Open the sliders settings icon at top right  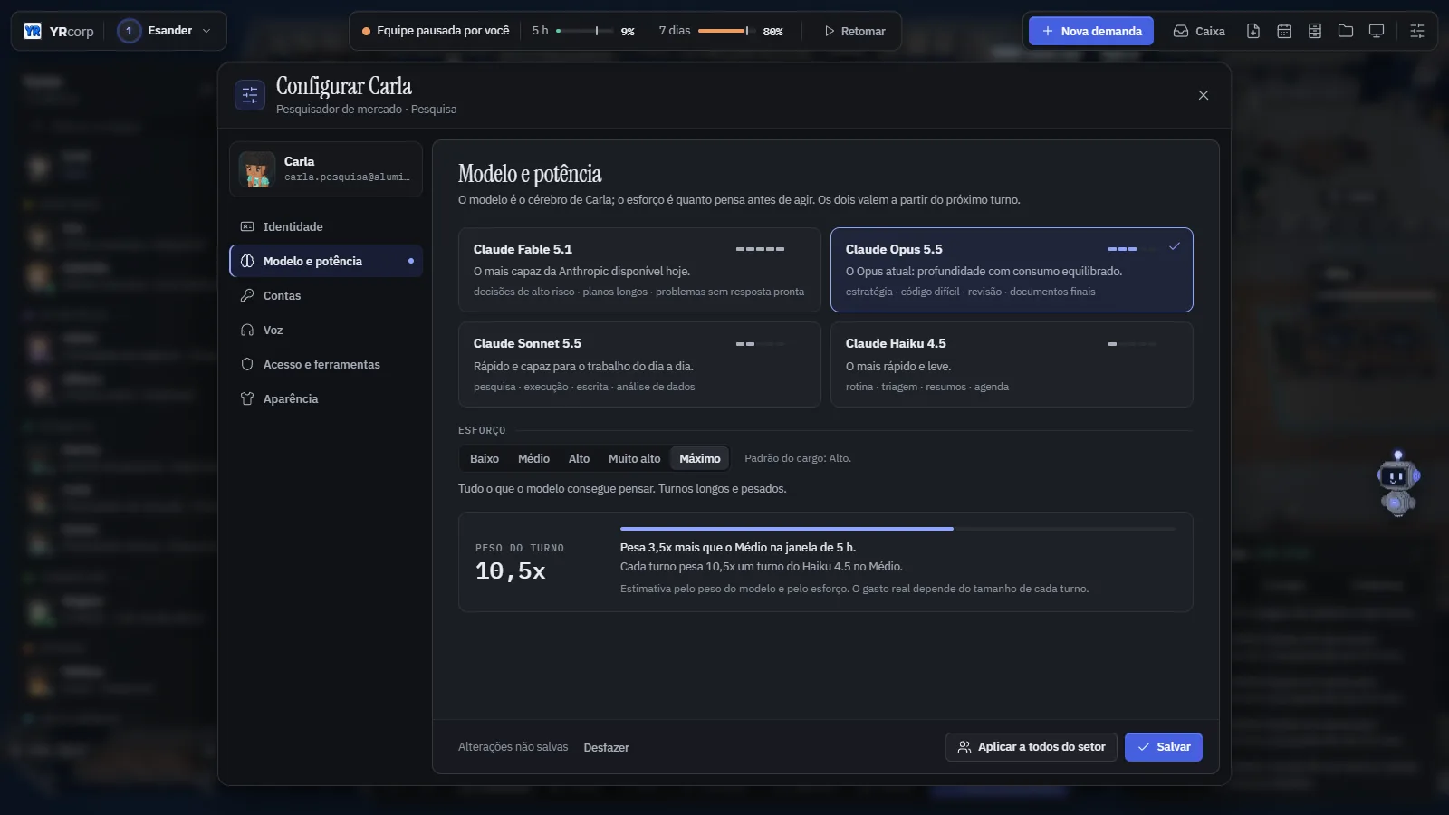1417,31
